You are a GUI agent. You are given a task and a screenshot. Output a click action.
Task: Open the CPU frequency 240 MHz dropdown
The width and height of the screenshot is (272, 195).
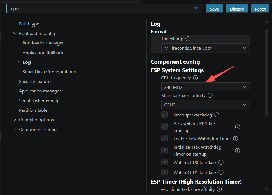[x=206, y=87]
